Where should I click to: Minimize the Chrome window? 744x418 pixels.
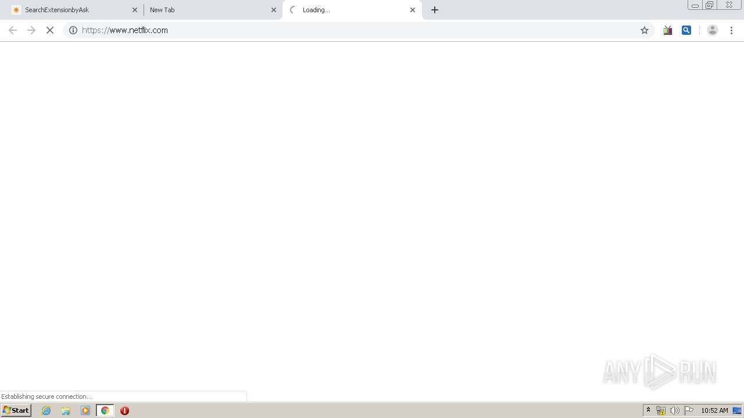[x=695, y=5]
